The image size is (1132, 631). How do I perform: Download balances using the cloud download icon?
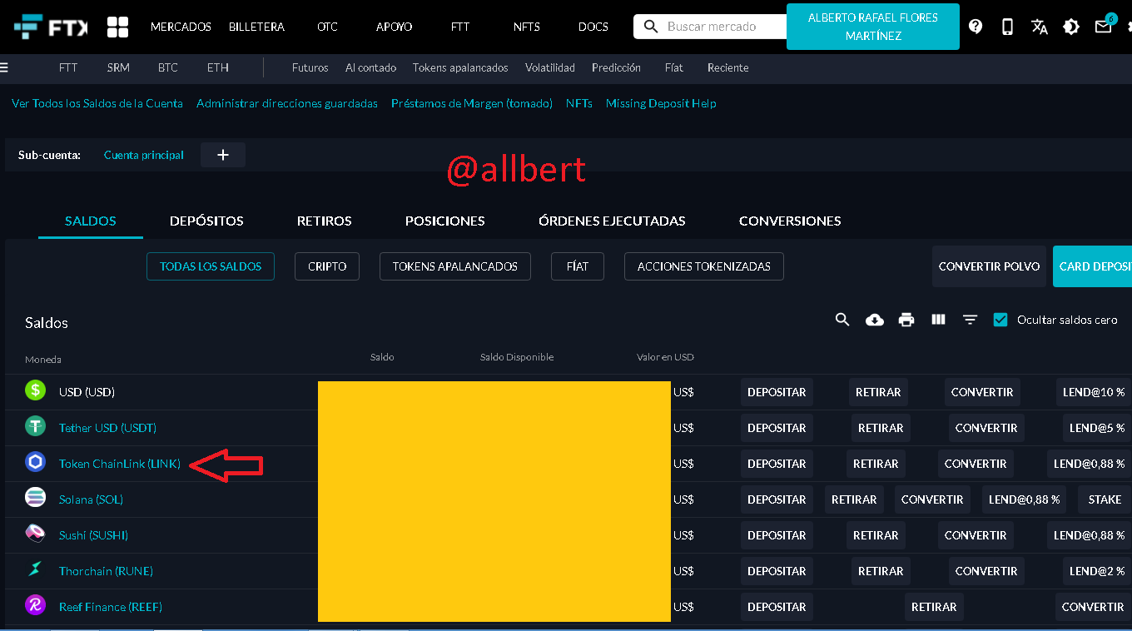click(875, 320)
